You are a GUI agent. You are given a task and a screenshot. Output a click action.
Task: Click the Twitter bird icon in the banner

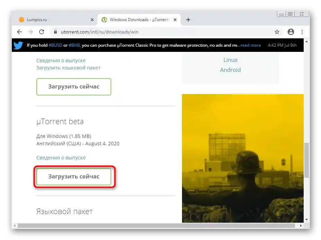click(18, 45)
